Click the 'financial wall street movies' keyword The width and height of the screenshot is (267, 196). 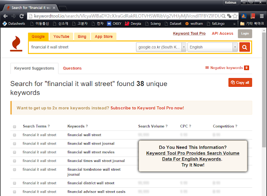[91, 152]
